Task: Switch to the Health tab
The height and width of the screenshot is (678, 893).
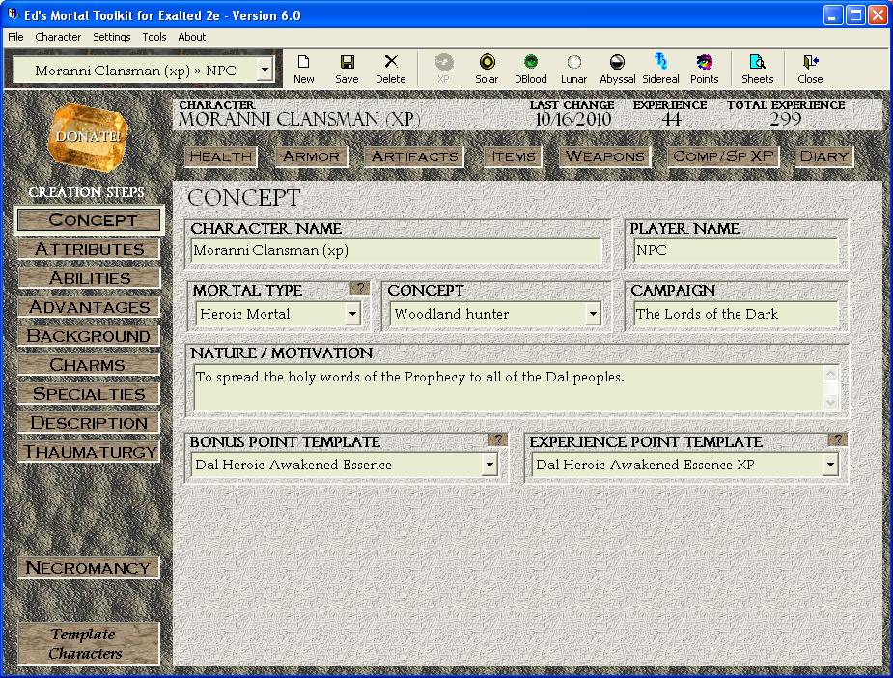Action: (221, 156)
